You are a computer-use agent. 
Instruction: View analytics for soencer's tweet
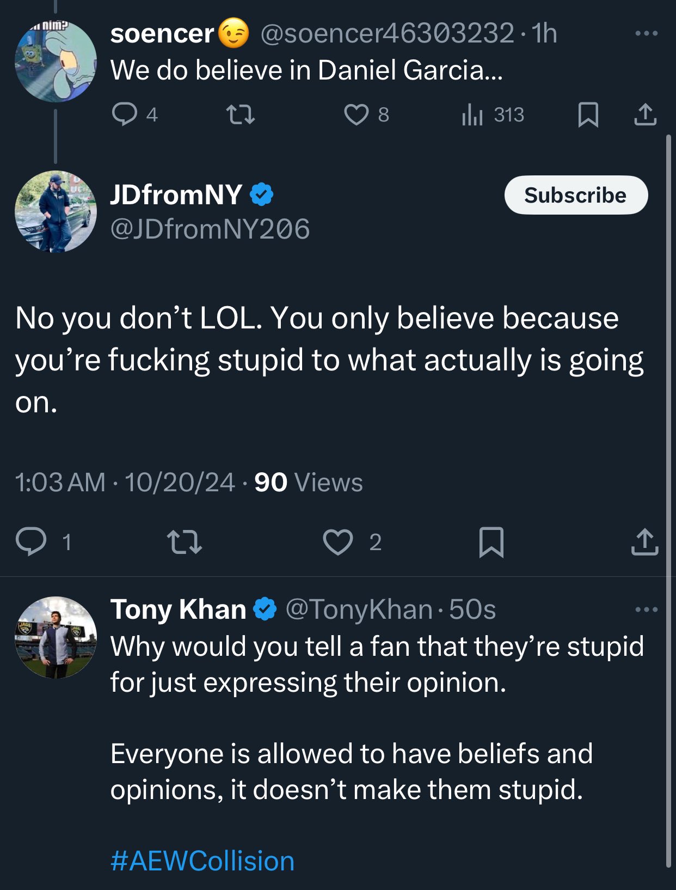[472, 114]
